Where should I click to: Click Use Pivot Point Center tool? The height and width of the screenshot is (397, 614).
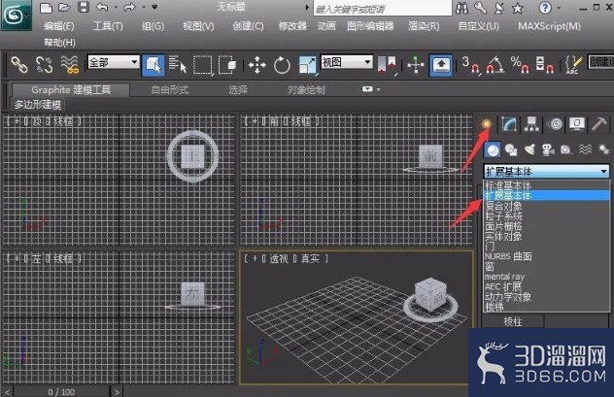pos(387,65)
